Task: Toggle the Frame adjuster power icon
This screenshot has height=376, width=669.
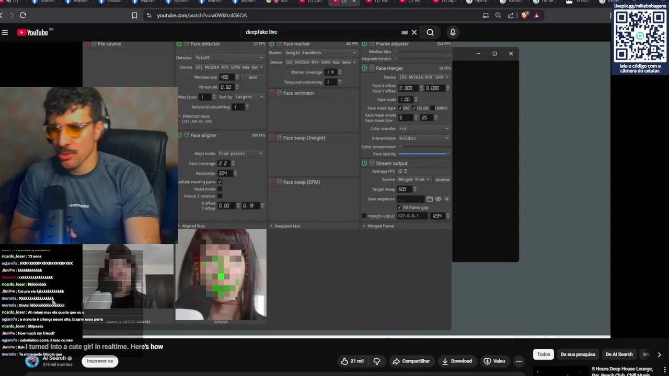Action: coord(364,44)
